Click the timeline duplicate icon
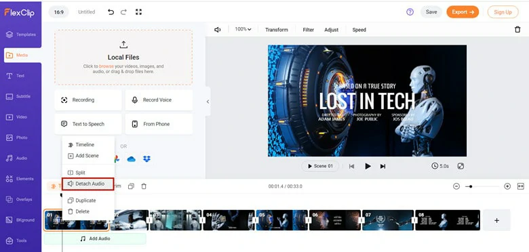 (x=132, y=186)
